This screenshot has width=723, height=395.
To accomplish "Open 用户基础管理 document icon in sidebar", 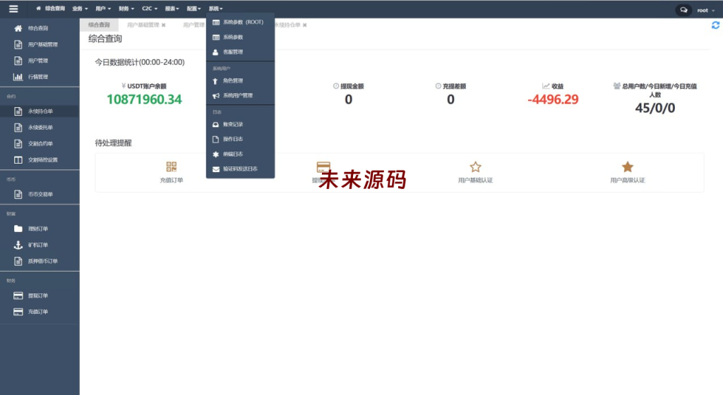I will [x=18, y=44].
